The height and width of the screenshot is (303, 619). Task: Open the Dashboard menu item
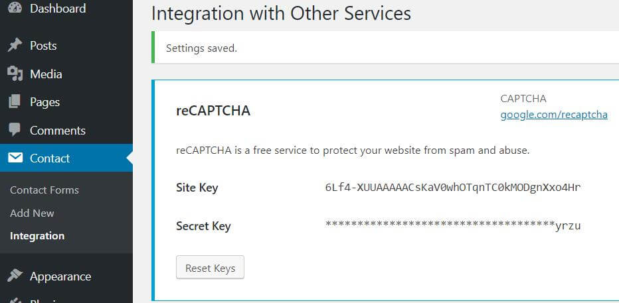58,9
